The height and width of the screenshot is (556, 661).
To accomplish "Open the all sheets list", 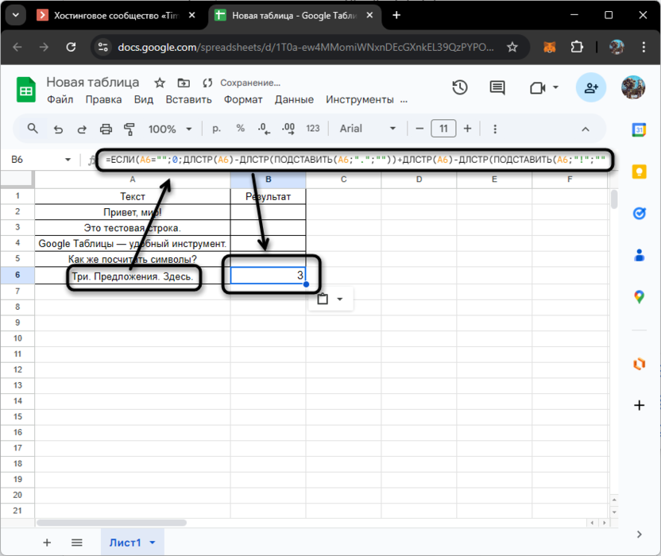I will pyautogui.click(x=77, y=542).
